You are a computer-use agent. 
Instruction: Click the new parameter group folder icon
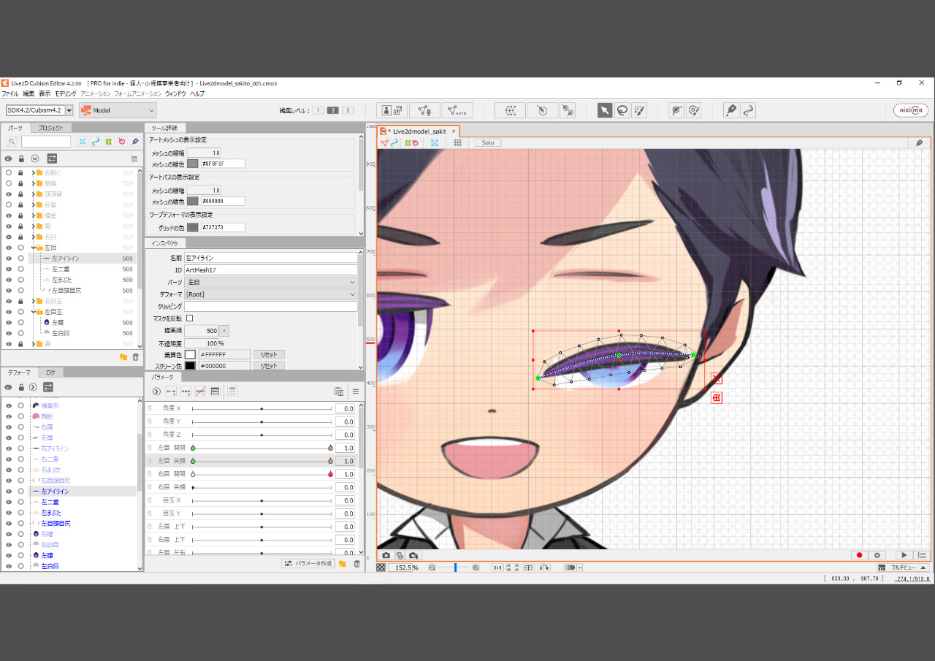(342, 564)
